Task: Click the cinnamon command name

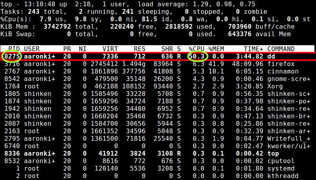Action: [283, 72]
